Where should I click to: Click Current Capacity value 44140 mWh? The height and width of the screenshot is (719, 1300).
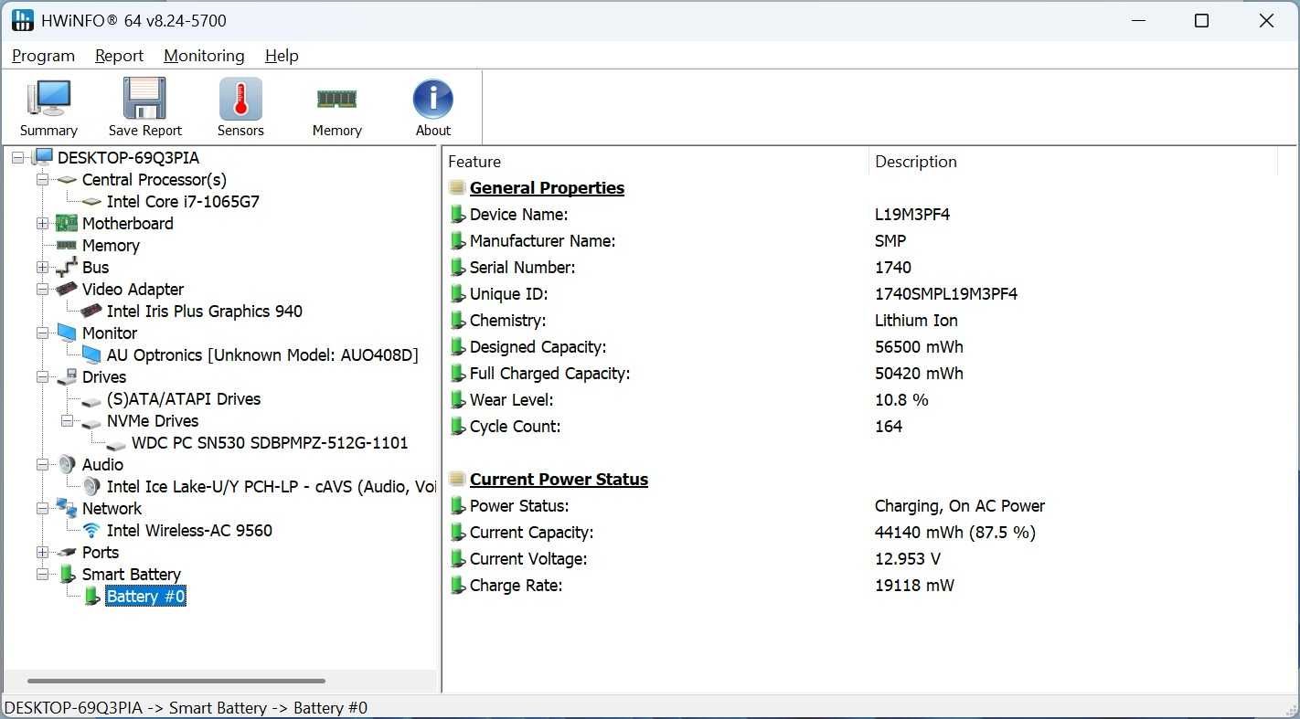pyautogui.click(x=955, y=533)
